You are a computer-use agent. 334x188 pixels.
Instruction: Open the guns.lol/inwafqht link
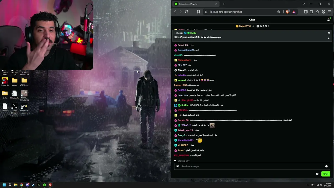[187, 37]
